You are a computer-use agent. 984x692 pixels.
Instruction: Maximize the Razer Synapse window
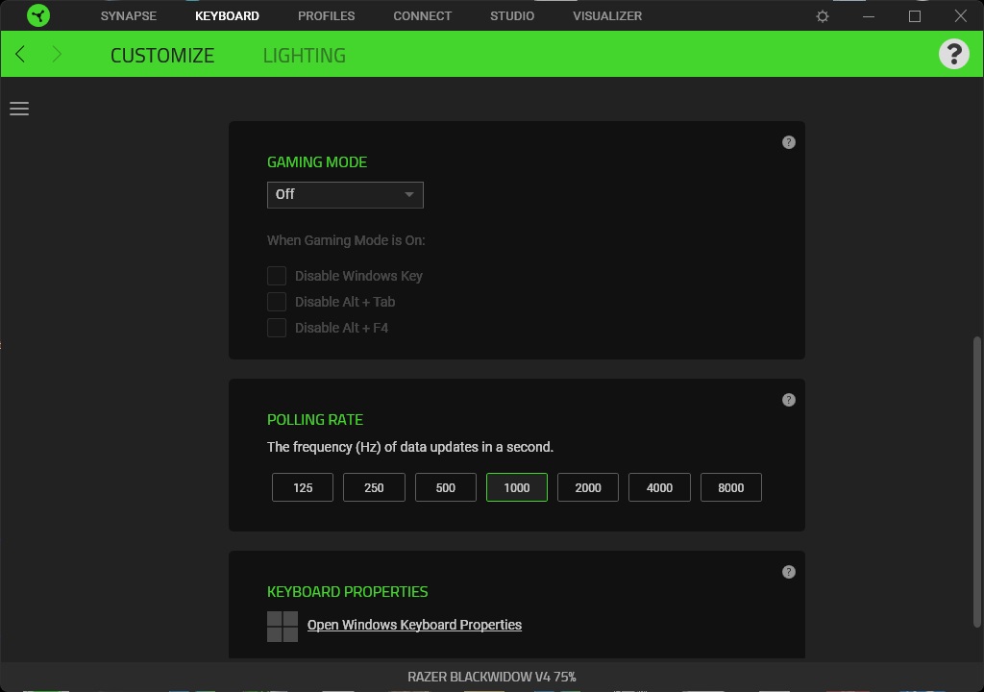tap(915, 16)
